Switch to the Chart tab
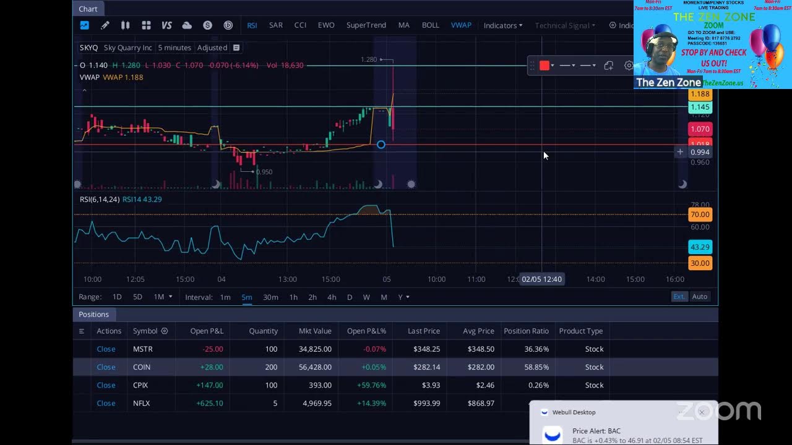The height and width of the screenshot is (445, 792). click(88, 9)
